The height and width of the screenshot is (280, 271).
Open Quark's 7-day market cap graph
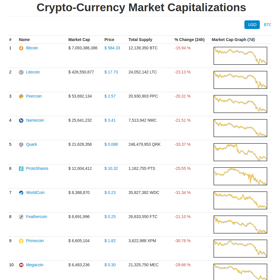pos(240,152)
